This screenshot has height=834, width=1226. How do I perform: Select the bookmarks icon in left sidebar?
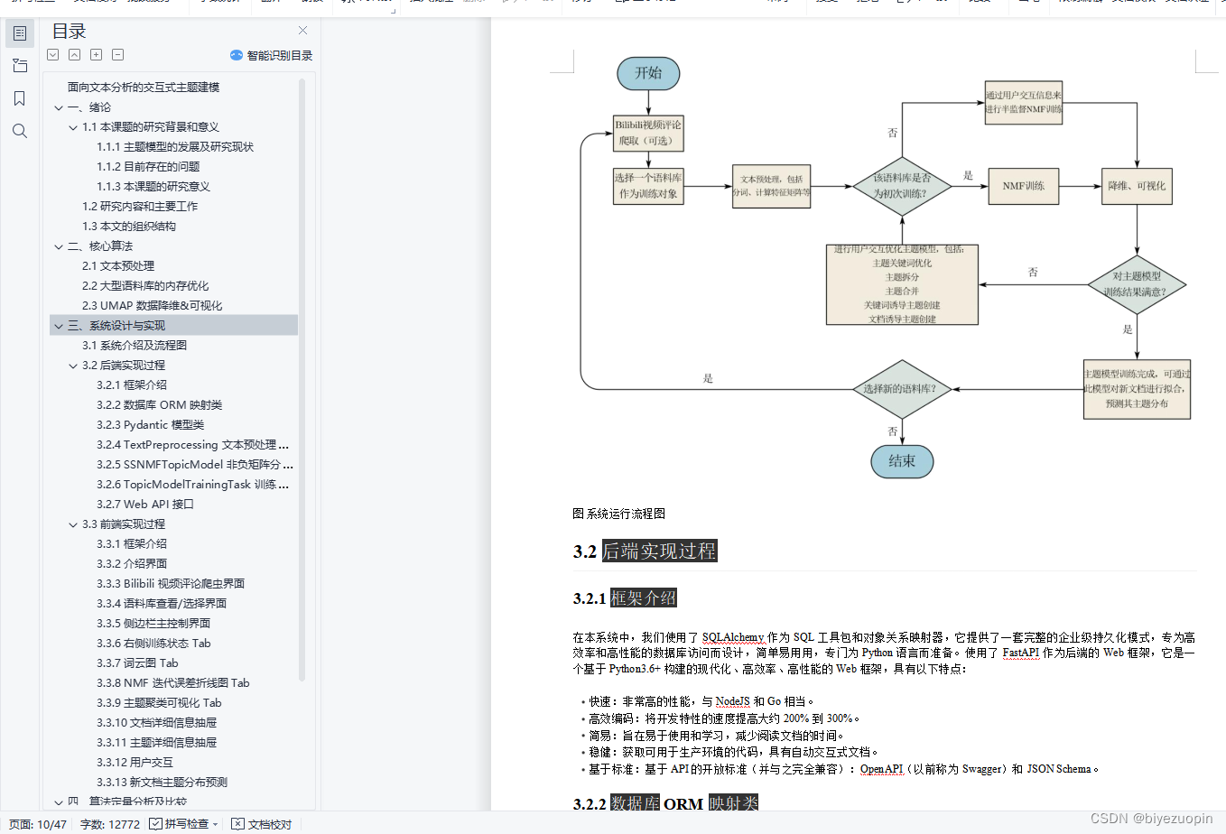tap(19, 97)
